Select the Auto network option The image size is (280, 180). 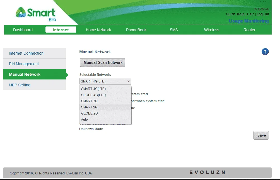pyautogui.click(x=105, y=119)
